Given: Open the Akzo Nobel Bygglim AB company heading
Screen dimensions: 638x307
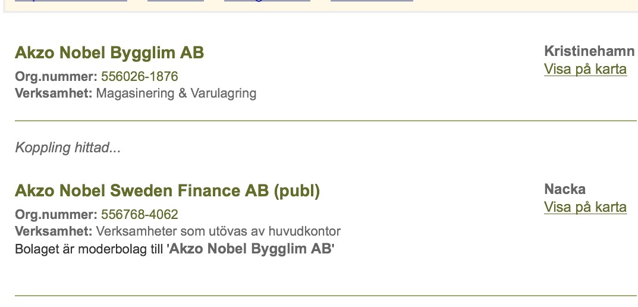Looking at the screenshot, I should tap(109, 53).
